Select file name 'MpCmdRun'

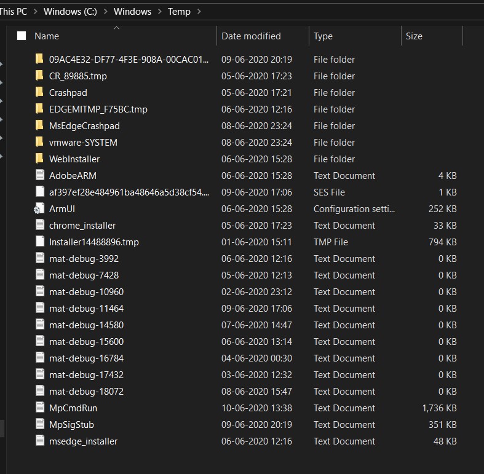pos(73,408)
